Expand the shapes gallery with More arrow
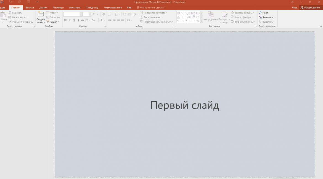323x179 pixels. [202, 21]
